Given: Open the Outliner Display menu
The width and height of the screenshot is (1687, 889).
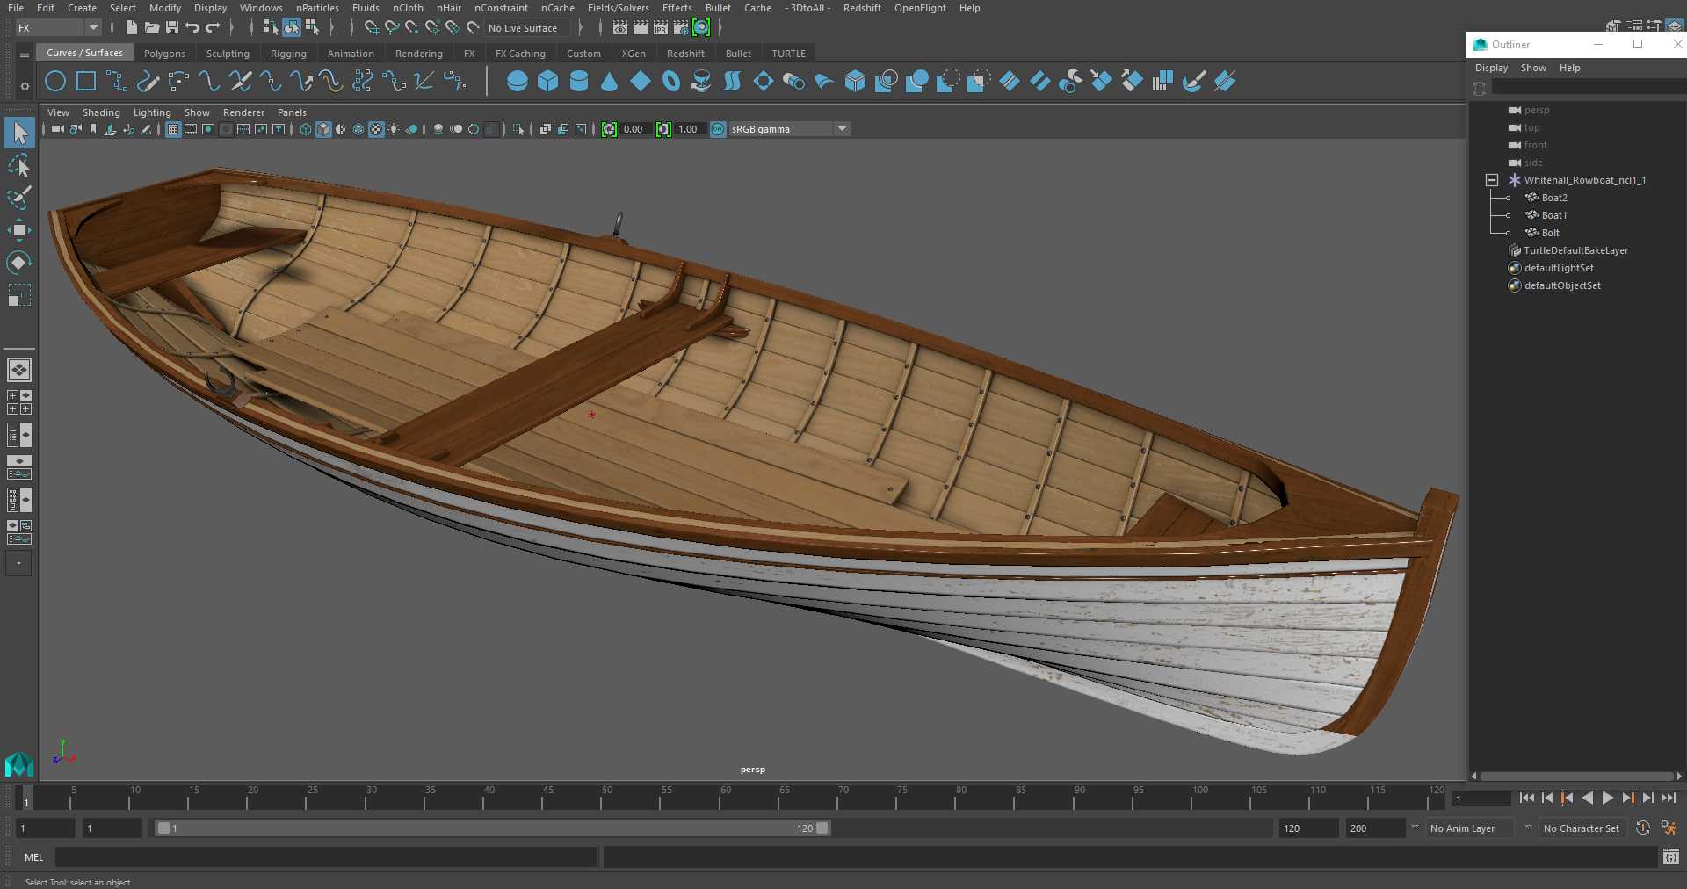Looking at the screenshot, I should [1491, 68].
